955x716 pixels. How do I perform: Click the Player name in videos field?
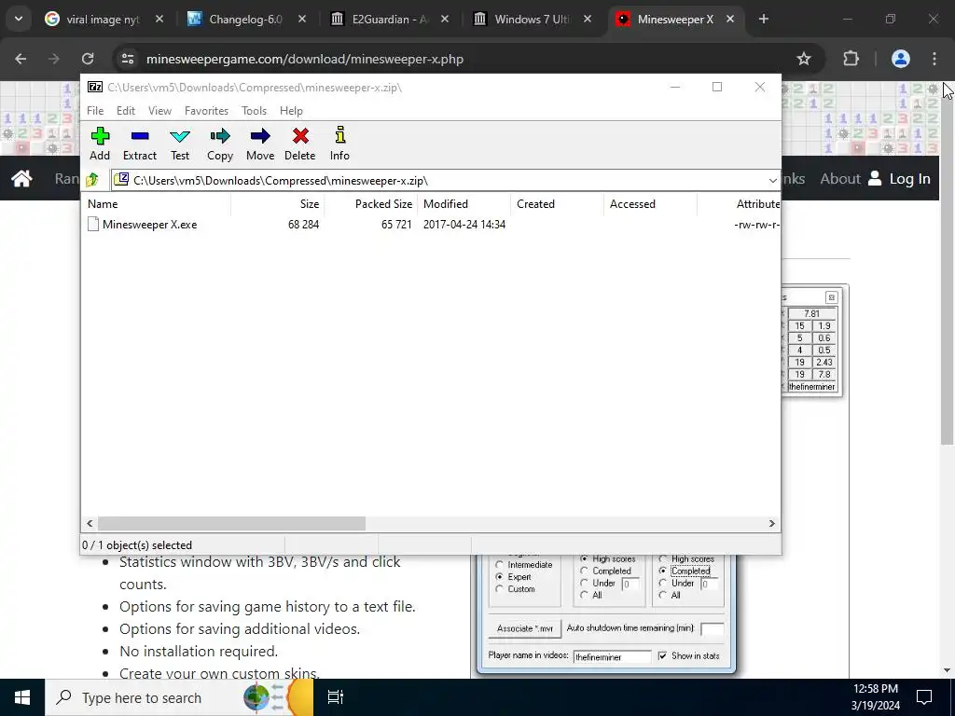click(x=612, y=657)
